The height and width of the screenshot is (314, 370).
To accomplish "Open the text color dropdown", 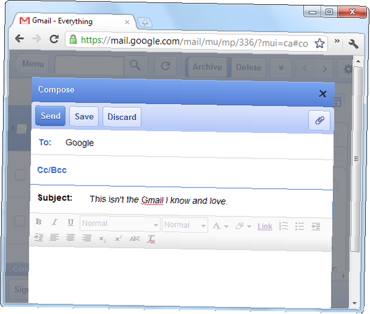I will (221, 226).
